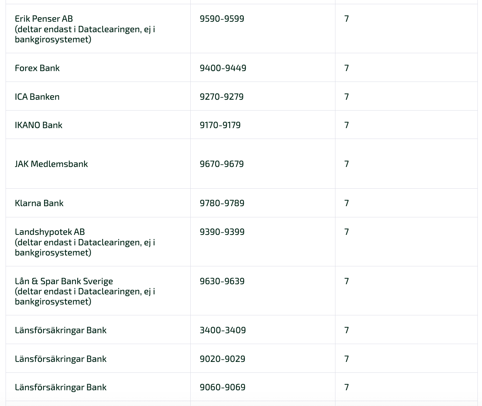Click ICA Banken row name

(37, 97)
